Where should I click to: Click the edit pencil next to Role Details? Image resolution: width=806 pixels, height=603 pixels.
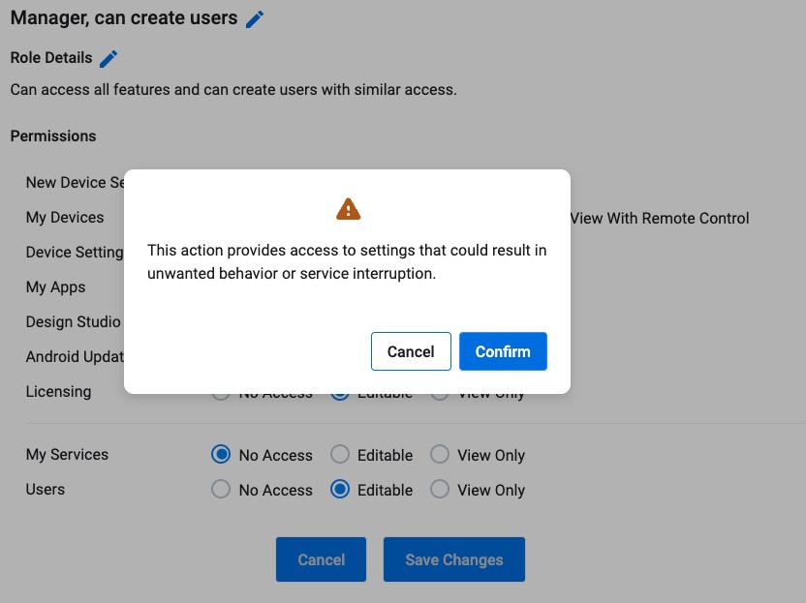(x=108, y=59)
